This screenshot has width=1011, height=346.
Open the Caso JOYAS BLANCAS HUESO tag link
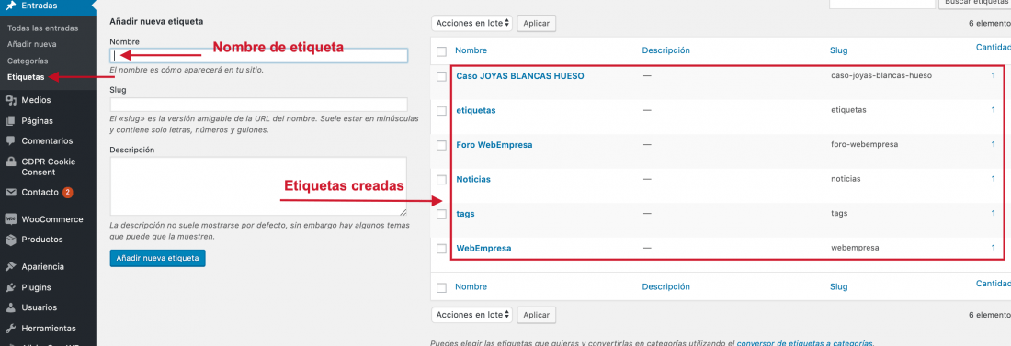(519, 76)
